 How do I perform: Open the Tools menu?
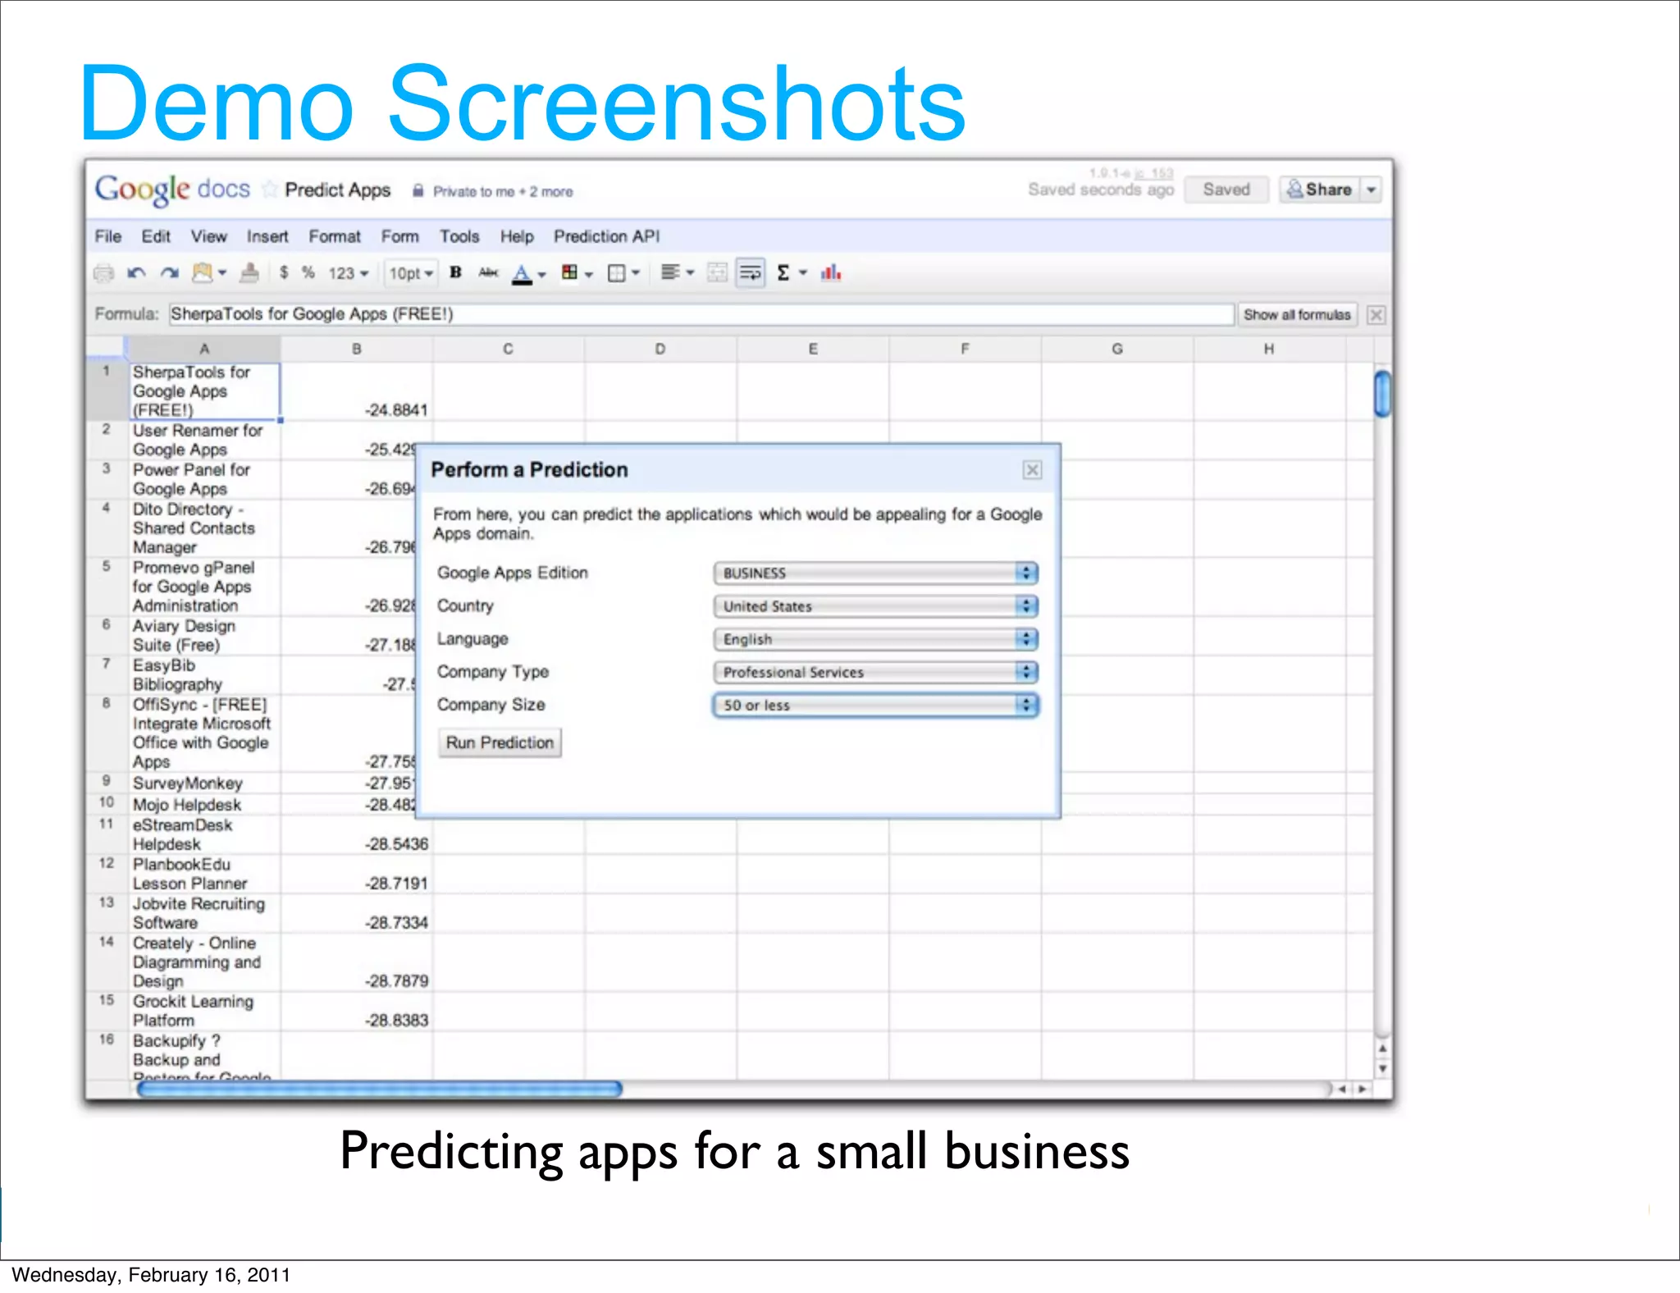click(x=459, y=236)
